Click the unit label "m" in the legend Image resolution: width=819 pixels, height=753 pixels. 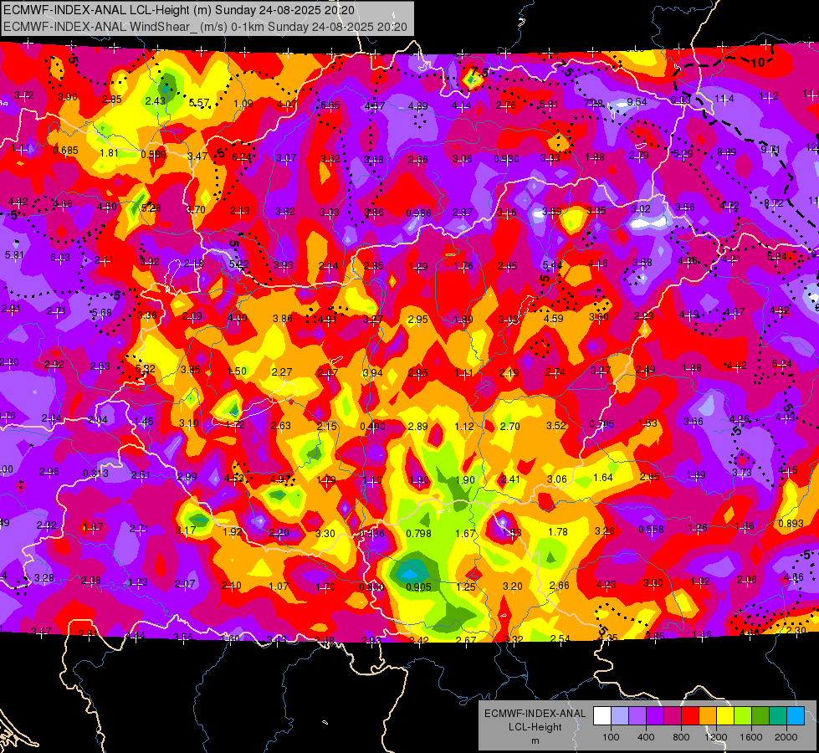535,741
